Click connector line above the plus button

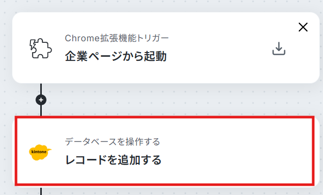[41, 89]
